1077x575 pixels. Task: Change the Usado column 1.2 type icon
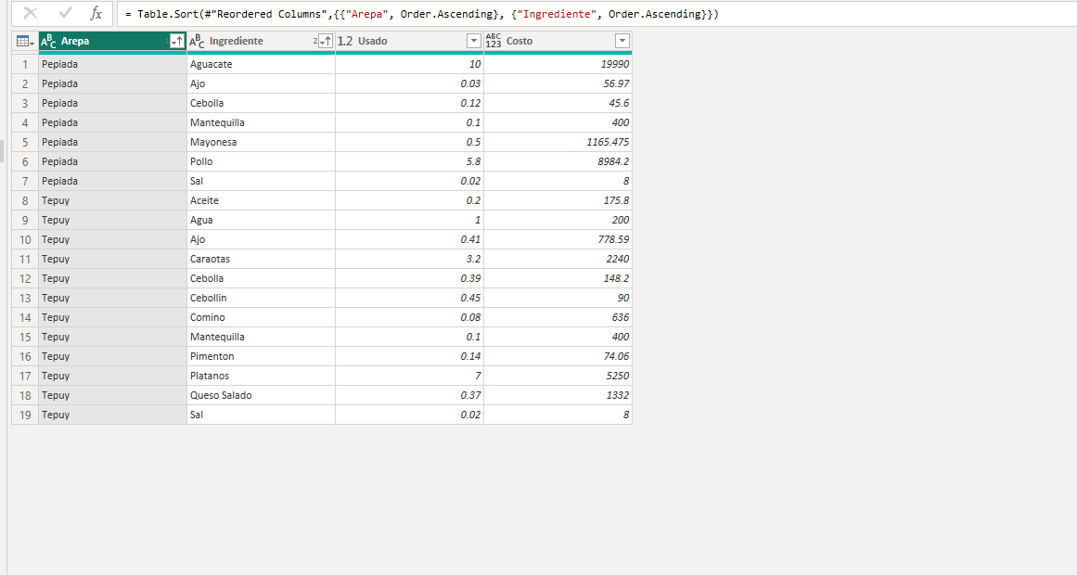[x=345, y=41]
